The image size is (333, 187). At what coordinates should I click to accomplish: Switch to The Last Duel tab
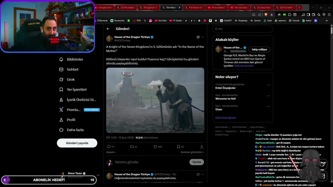point(240,8)
